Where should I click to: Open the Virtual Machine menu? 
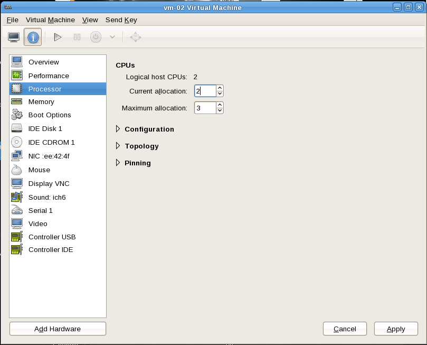coord(50,20)
